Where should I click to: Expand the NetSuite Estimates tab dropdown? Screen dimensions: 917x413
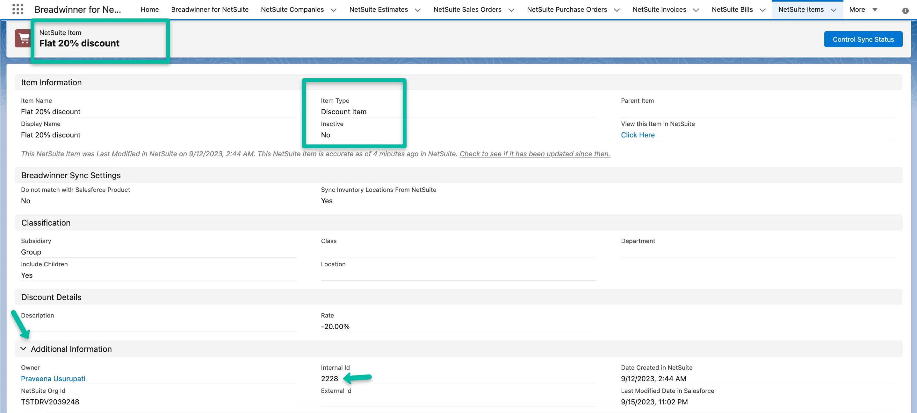pos(418,10)
